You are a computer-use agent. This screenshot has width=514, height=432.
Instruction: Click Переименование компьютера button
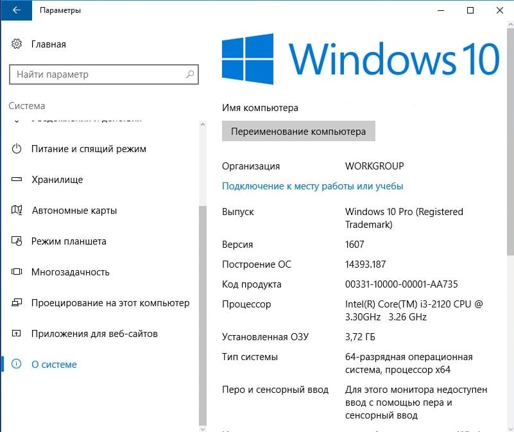click(x=298, y=131)
